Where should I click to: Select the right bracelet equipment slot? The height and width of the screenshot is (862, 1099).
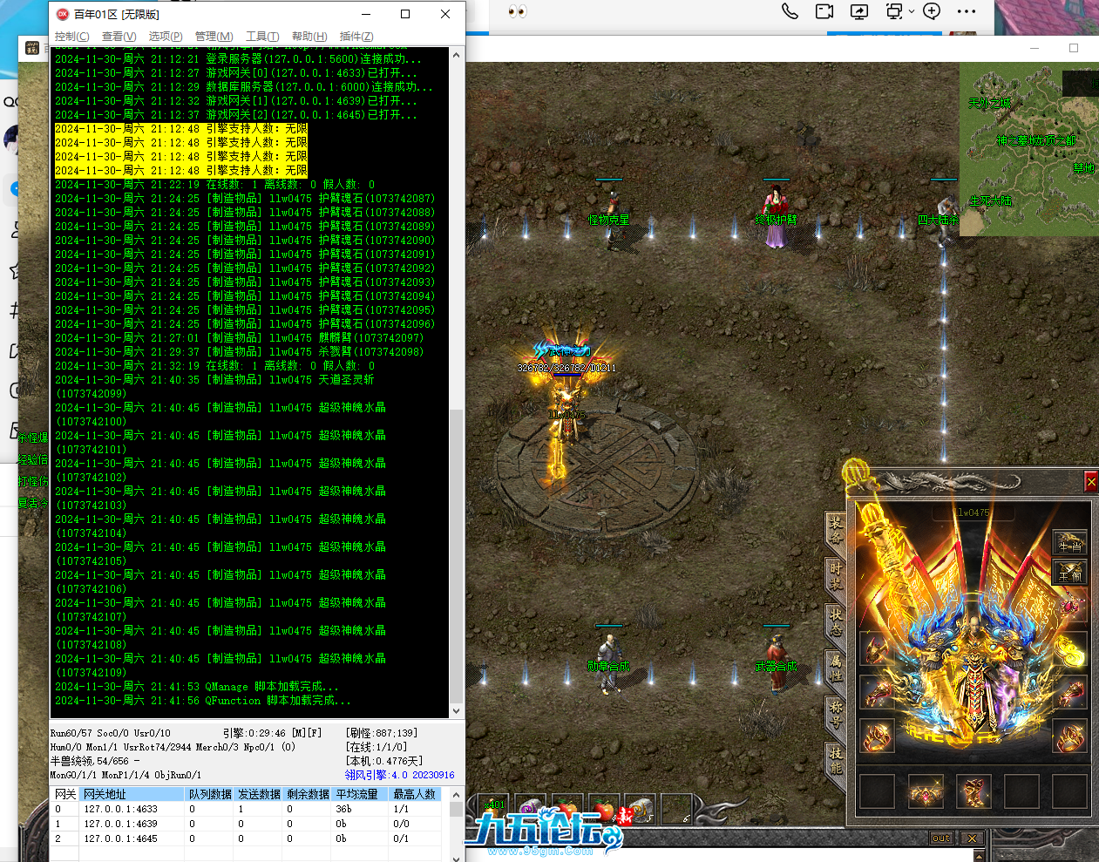tap(1070, 693)
